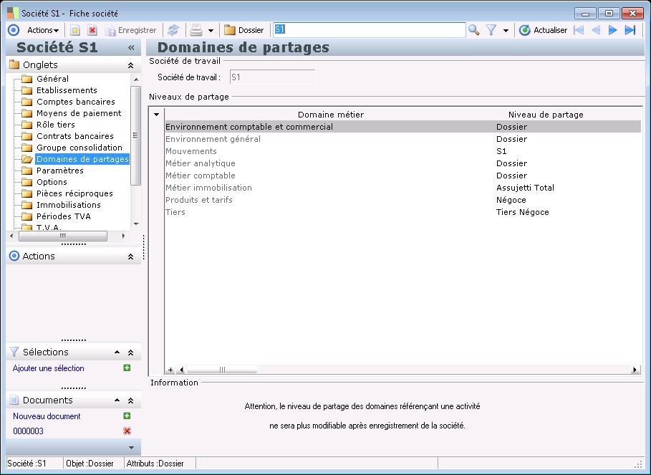Click the Onglets tree scroll-up arrow
Viewport: 651px width, 475px height.
tap(136, 79)
